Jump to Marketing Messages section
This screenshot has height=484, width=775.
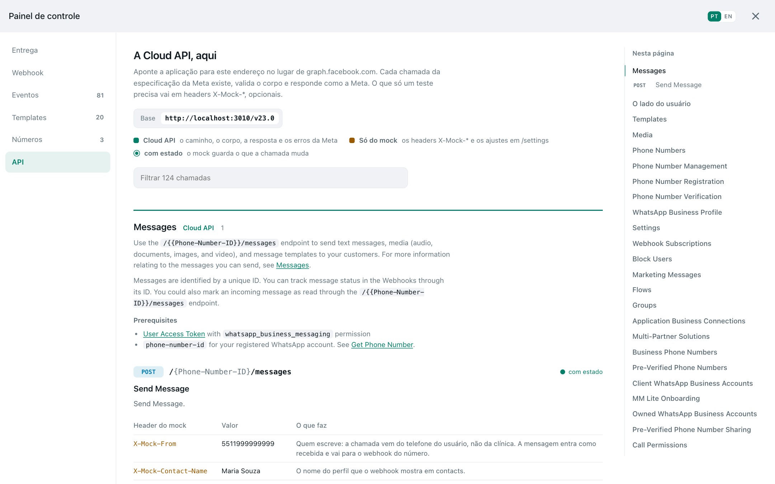[x=667, y=275]
